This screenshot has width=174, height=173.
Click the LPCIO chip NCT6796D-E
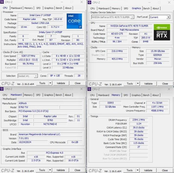(x=50, y=124)
